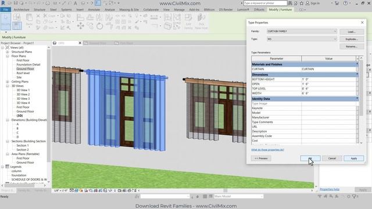
Task: Click the BOTTOM HEIGHT value field
Action: (328, 79)
